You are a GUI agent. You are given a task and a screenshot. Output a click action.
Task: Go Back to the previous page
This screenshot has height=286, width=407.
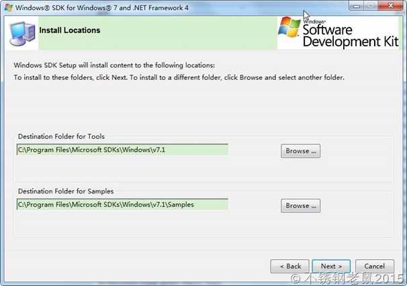point(289,266)
